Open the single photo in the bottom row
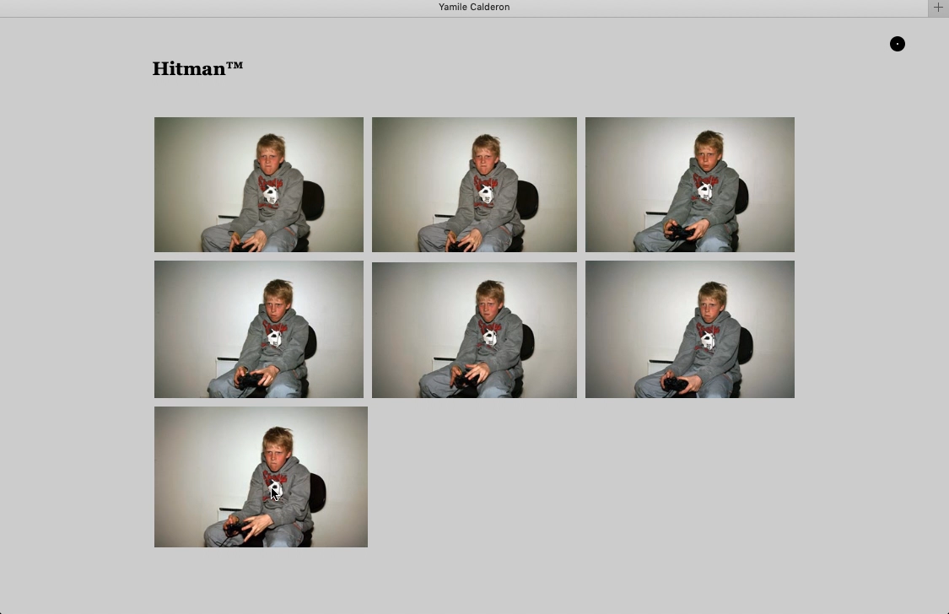The image size is (949, 614). (x=261, y=477)
